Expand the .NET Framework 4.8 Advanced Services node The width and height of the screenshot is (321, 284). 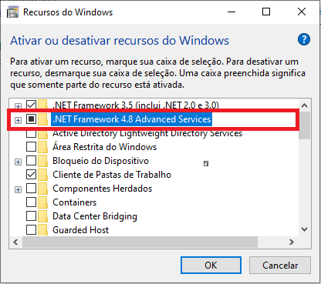tap(18, 120)
